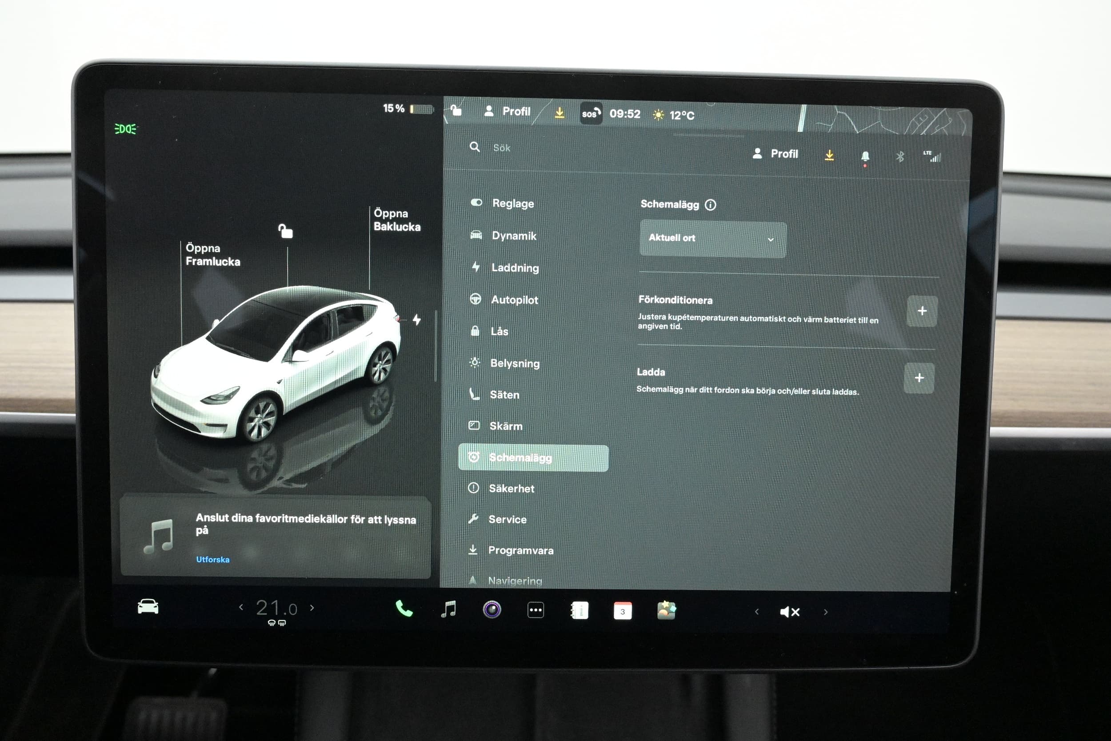This screenshot has height=741, width=1111.
Task: Lower volume with left arrow
Action: (757, 612)
